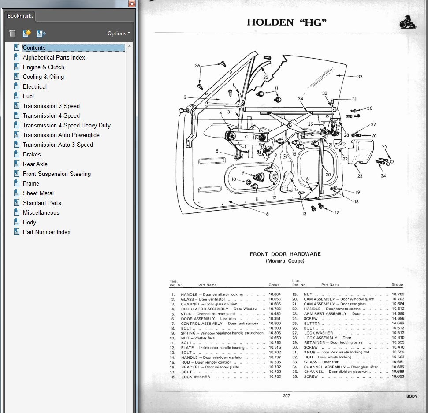Click bookmark icon beside Standard Parts
428x413 pixels.
click(x=17, y=202)
